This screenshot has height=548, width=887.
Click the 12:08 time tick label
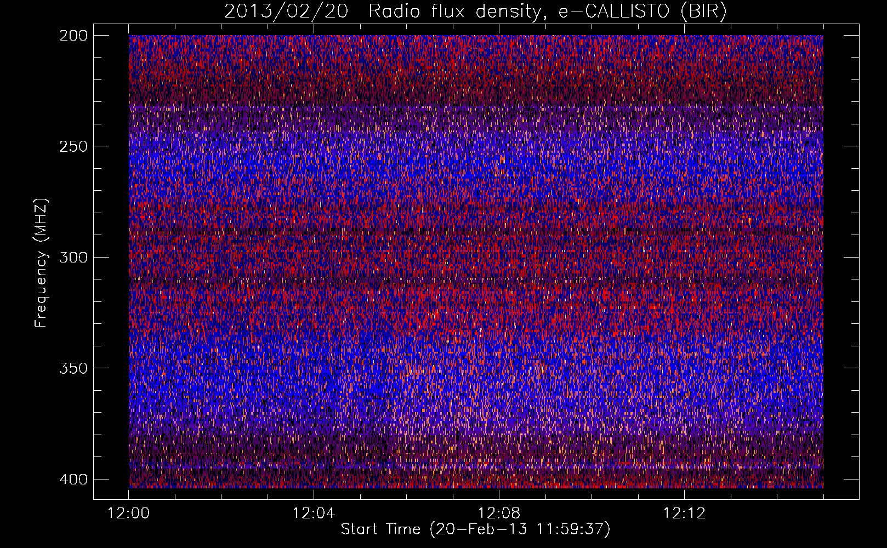click(x=499, y=513)
